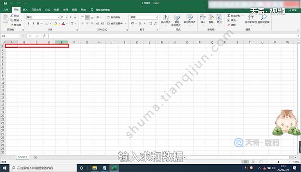Image resolution: width=301 pixels, height=172 pixels.
Task: Switch to the Page Layout tab
Action: pyautogui.click(x=36, y=9)
